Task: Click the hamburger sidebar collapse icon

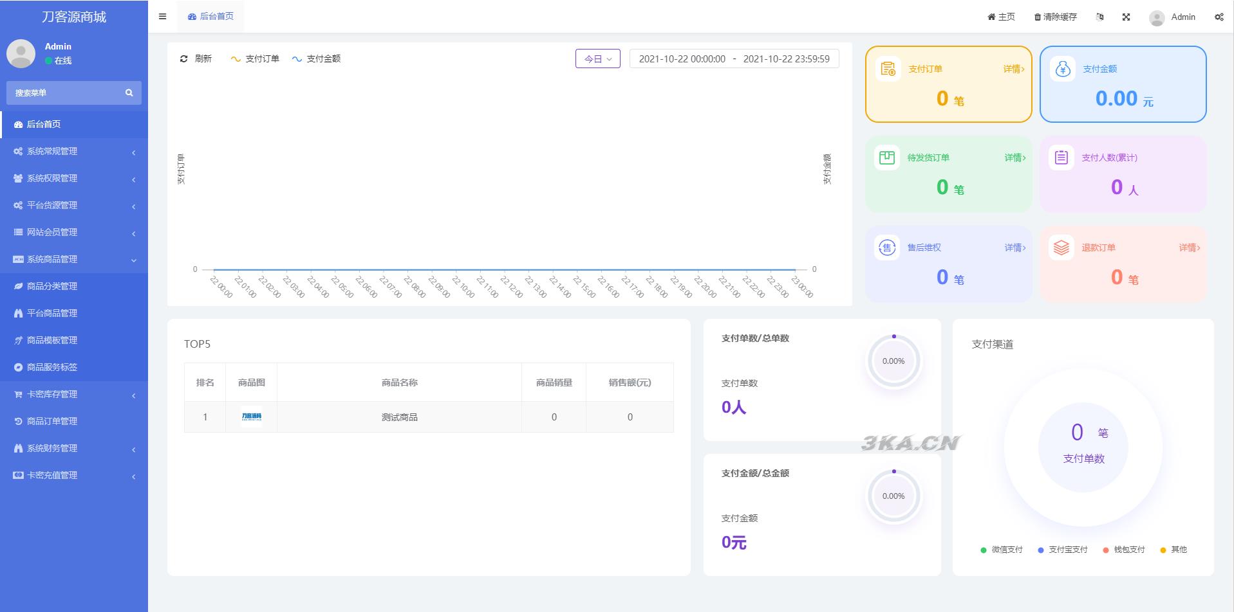Action: [162, 17]
